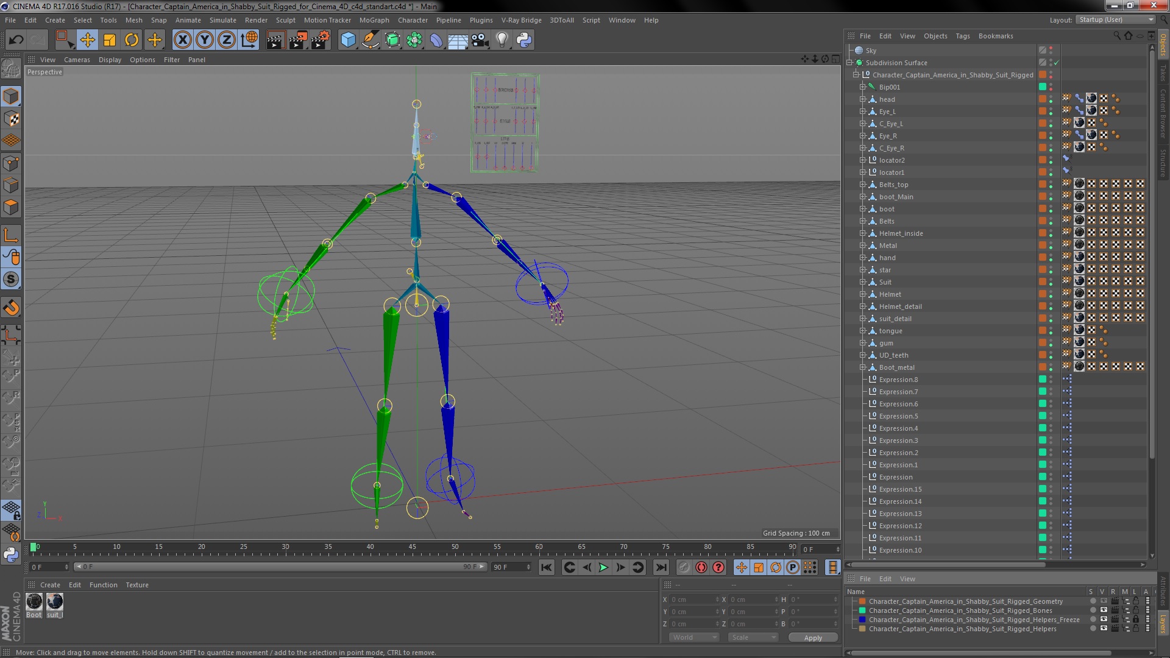This screenshot has height=658, width=1170.
Task: Open Texture menu in material manager
Action: point(137,585)
